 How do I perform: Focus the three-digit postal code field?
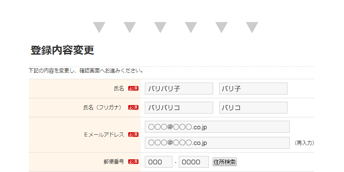158,162
